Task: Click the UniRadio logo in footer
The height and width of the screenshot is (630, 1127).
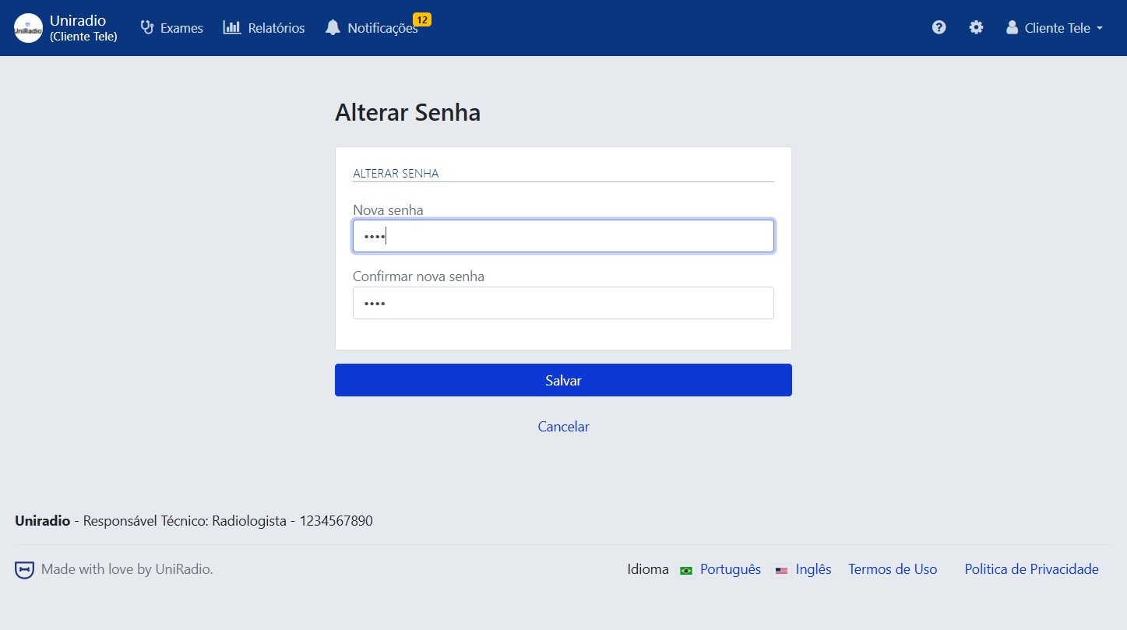Action: click(23, 569)
